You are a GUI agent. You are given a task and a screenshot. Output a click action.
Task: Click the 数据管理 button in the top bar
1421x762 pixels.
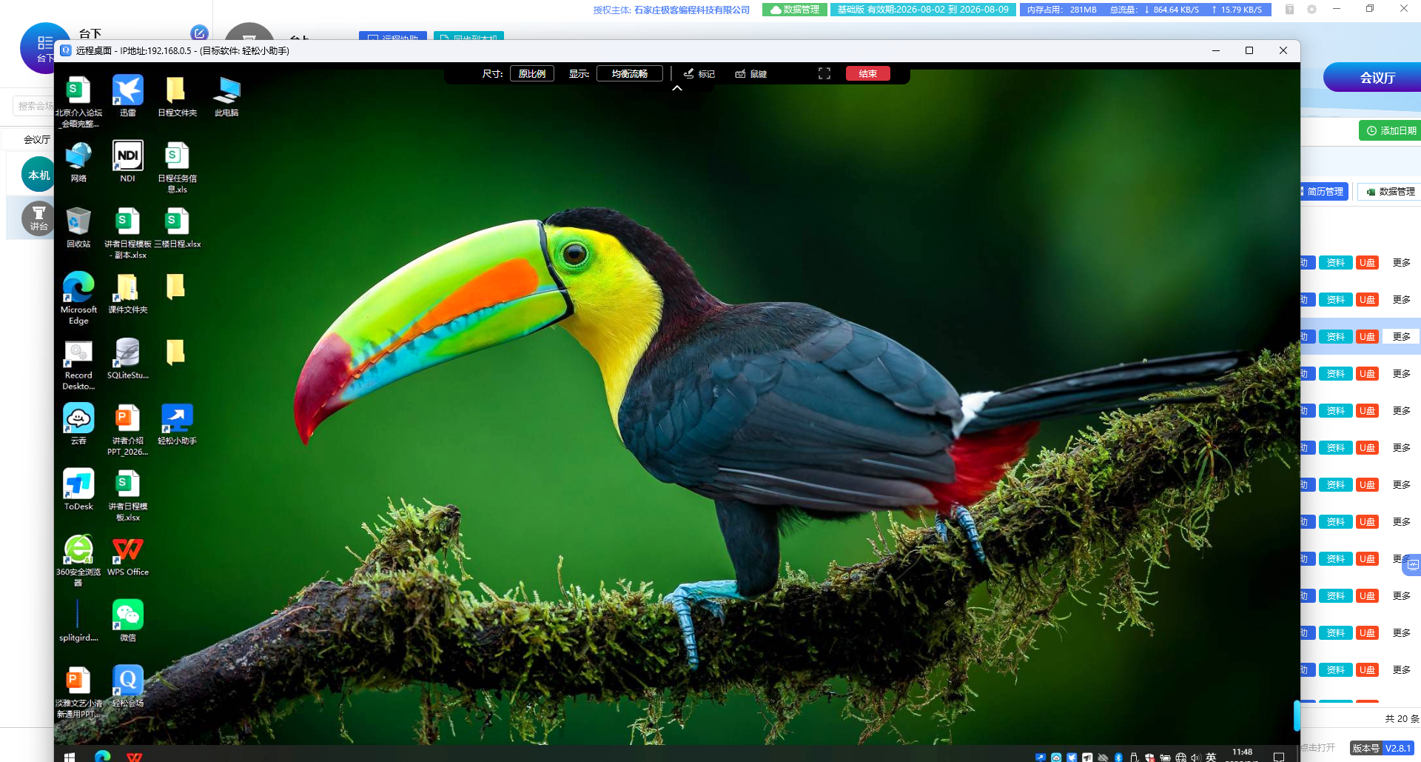click(x=794, y=10)
